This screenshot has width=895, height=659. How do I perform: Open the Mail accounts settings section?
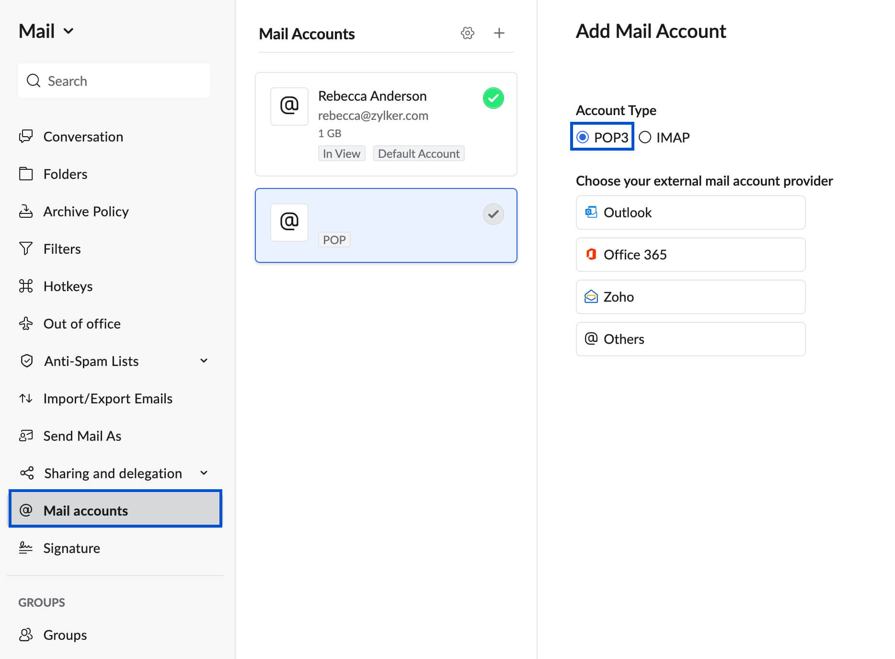click(x=85, y=510)
